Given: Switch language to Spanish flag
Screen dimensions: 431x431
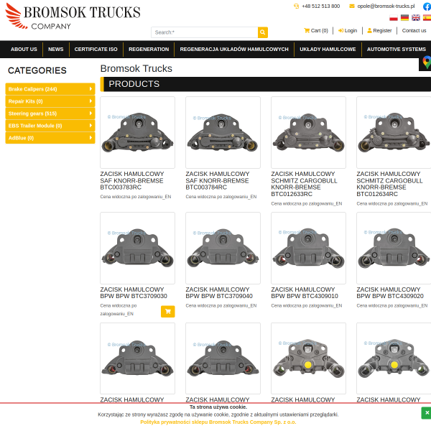Looking at the screenshot, I should coord(427,18).
